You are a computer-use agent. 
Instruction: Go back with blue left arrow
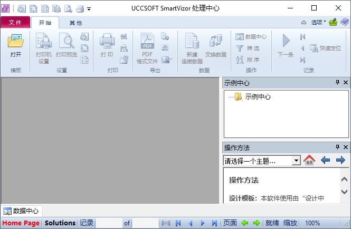pyautogui.click(x=325, y=160)
